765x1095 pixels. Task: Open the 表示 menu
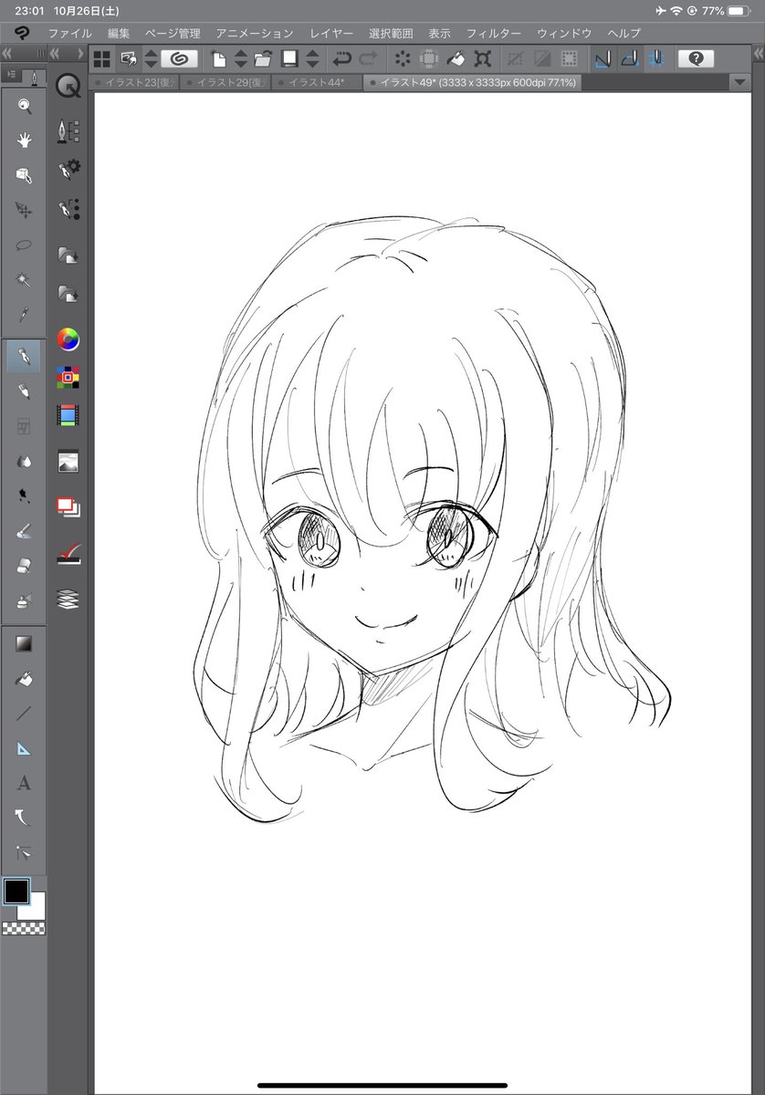439,33
